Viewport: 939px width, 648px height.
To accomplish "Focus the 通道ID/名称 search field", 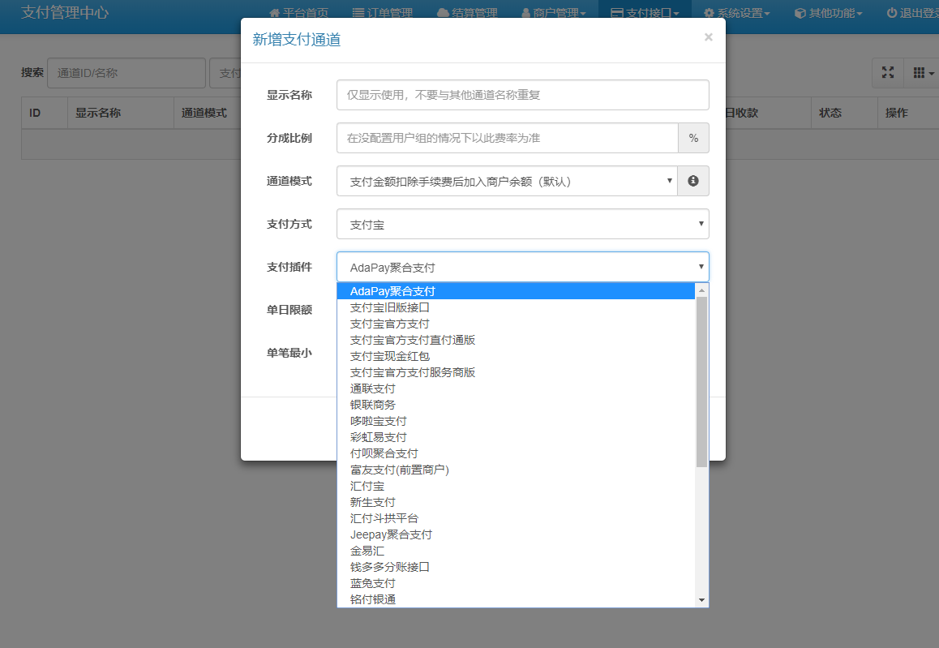I will 126,73.
